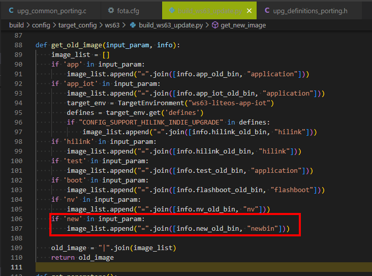Click the 'hilink' condition on line 98
The image size is (372, 276).
[x=79, y=142]
